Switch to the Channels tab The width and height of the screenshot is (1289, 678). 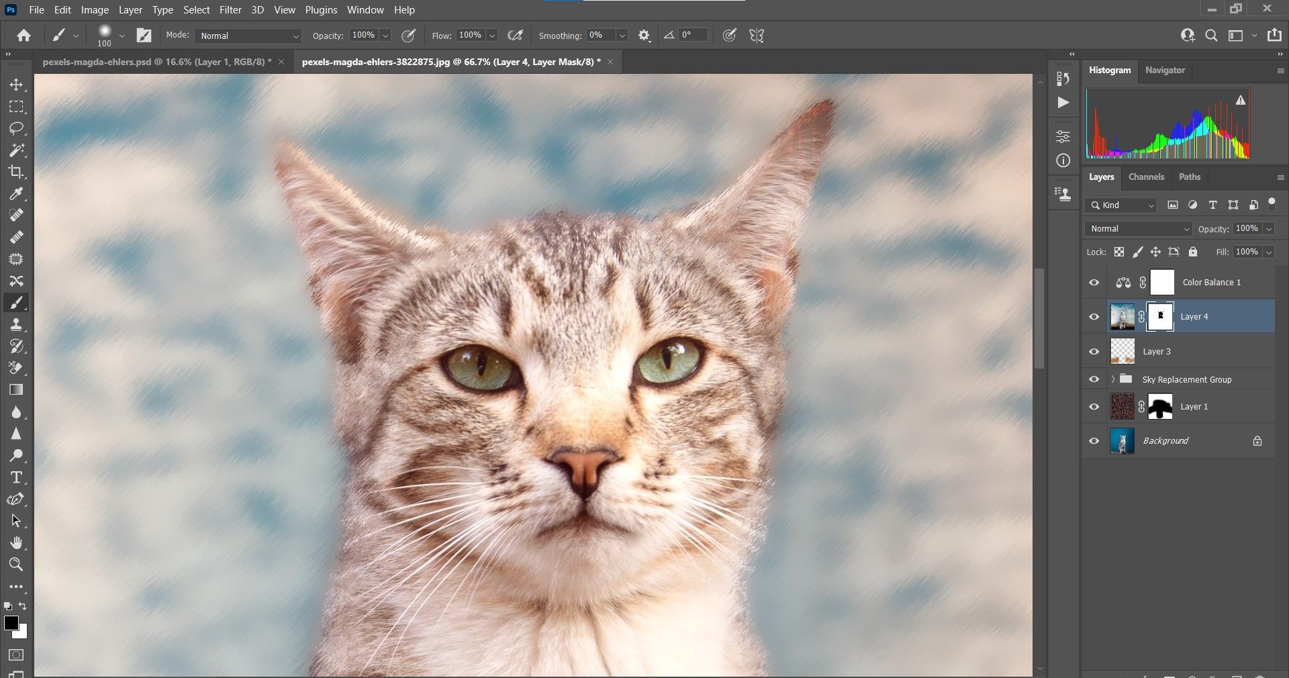1146,177
